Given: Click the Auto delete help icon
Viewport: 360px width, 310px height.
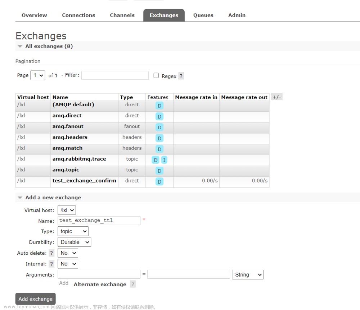Looking at the screenshot, I should [51, 253].
